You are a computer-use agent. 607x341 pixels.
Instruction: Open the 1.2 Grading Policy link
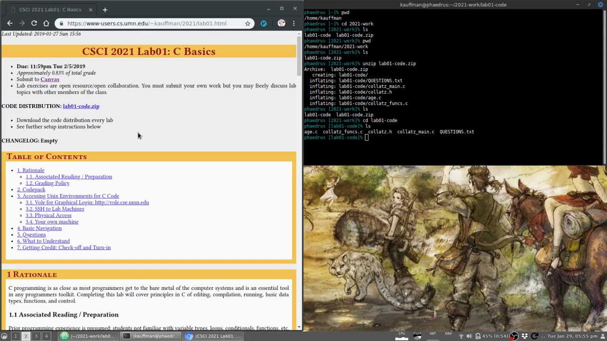point(47,183)
